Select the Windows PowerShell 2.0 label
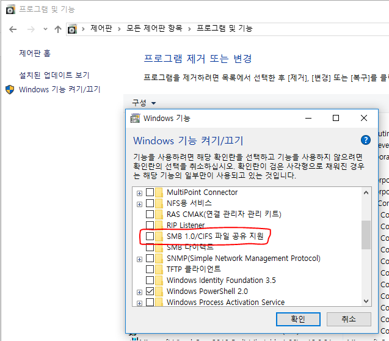389x341 pixels. coord(207,291)
